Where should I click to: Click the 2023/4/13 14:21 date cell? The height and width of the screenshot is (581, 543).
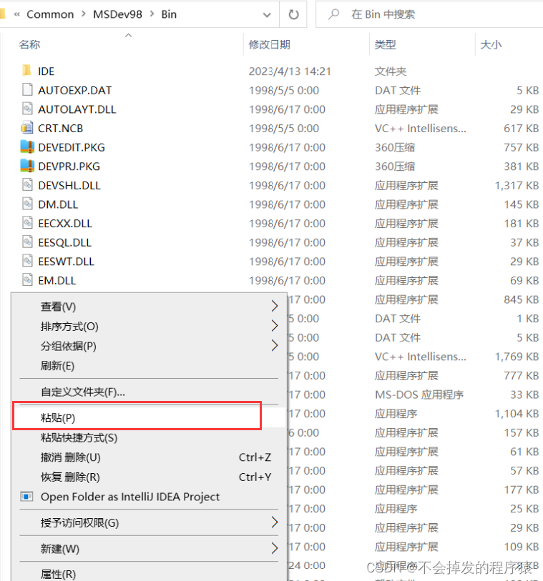click(x=290, y=71)
